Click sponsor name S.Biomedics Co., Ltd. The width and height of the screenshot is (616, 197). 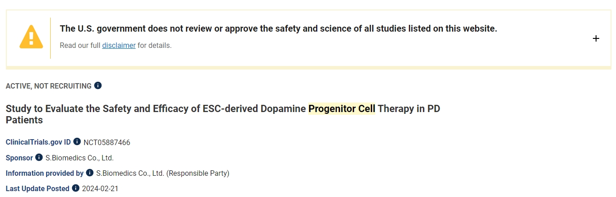click(79, 158)
